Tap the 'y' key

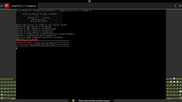coord(168,88)
